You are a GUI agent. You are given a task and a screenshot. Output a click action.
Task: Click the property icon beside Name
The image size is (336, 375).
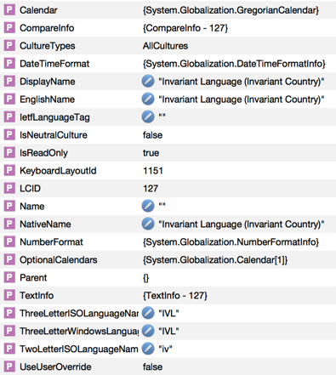9,207
